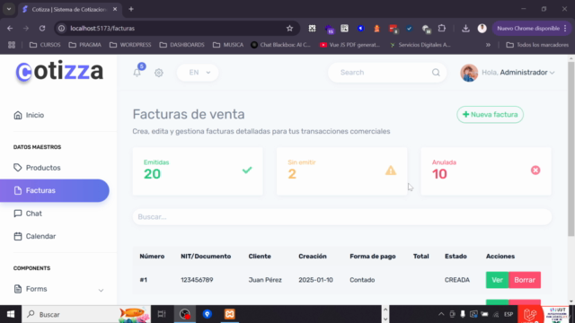
Task: Click the red X icon on Anulada card
Action: (535, 170)
